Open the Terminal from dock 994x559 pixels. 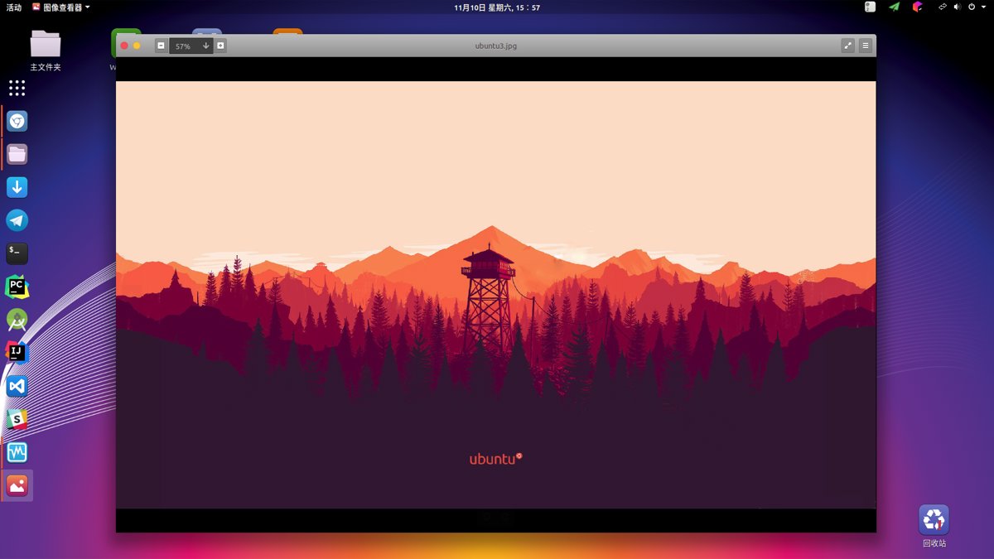[17, 253]
